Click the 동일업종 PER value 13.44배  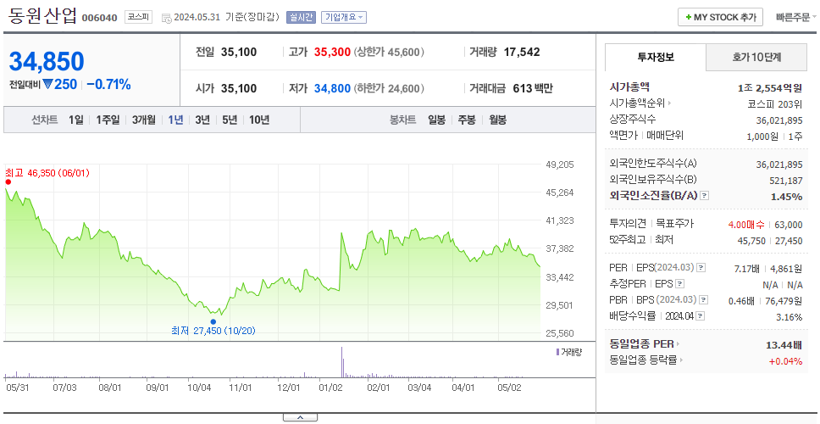tap(784, 345)
